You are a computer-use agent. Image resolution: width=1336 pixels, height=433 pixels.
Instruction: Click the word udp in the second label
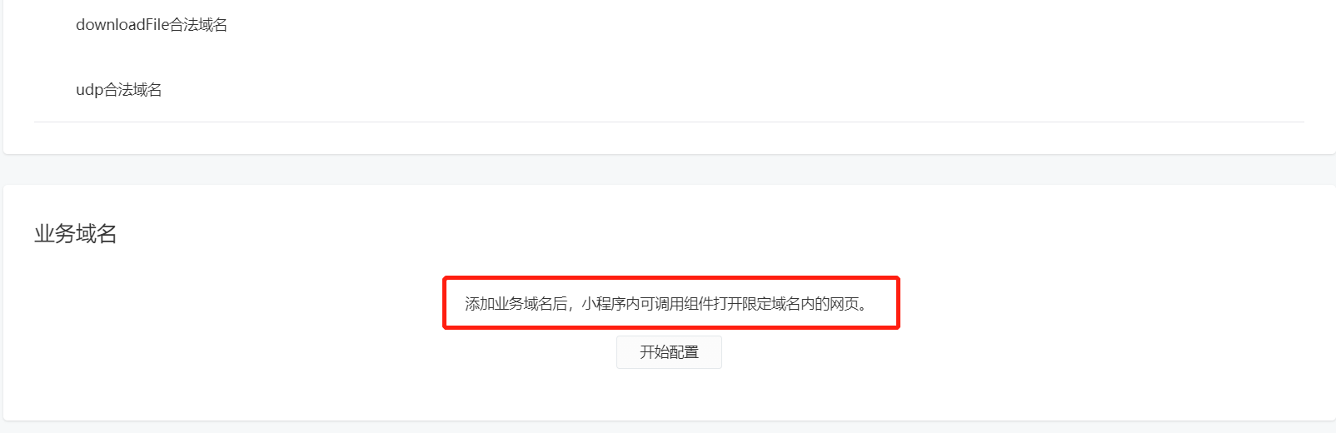point(90,90)
